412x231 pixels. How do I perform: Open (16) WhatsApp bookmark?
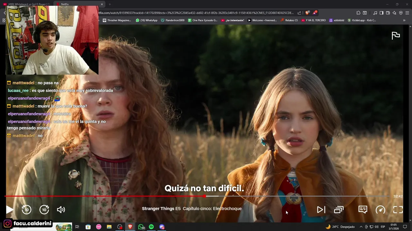pos(146,20)
